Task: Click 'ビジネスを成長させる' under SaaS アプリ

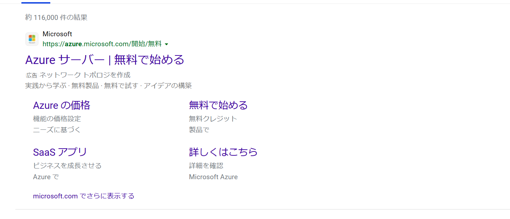Action: coord(67,166)
